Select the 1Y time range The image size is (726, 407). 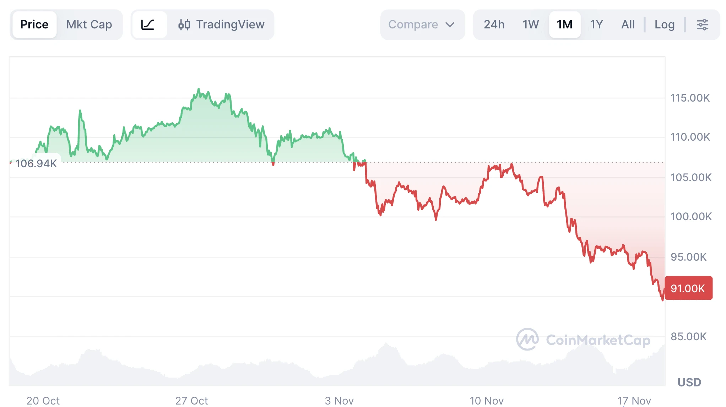click(x=596, y=25)
